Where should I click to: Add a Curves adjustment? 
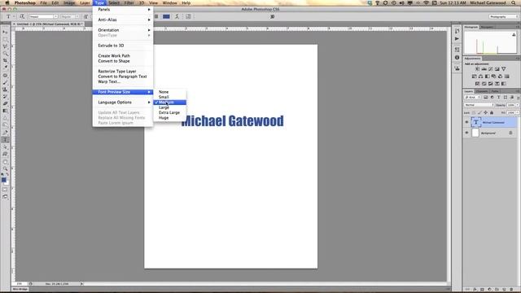coord(490,68)
